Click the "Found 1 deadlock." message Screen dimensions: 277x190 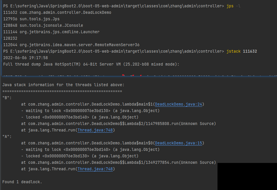click(22, 182)
